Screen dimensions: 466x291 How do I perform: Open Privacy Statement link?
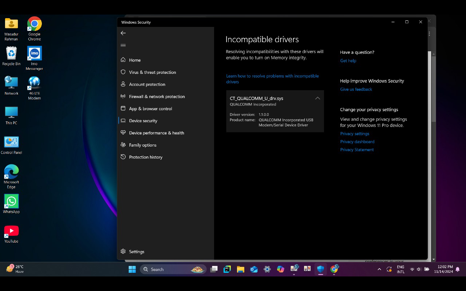(357, 150)
